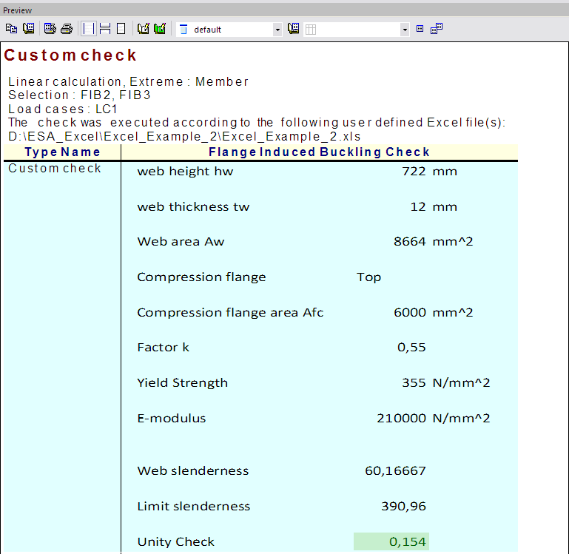569x554 pixels.
Task: Click the printer icon
Action: click(x=67, y=29)
